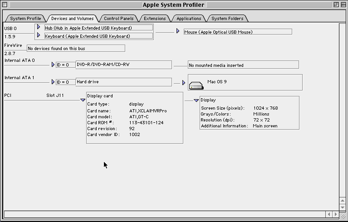
Task: Select the Keyboard (Apple Extended USB Keyboard) entry
Action: (98, 36)
